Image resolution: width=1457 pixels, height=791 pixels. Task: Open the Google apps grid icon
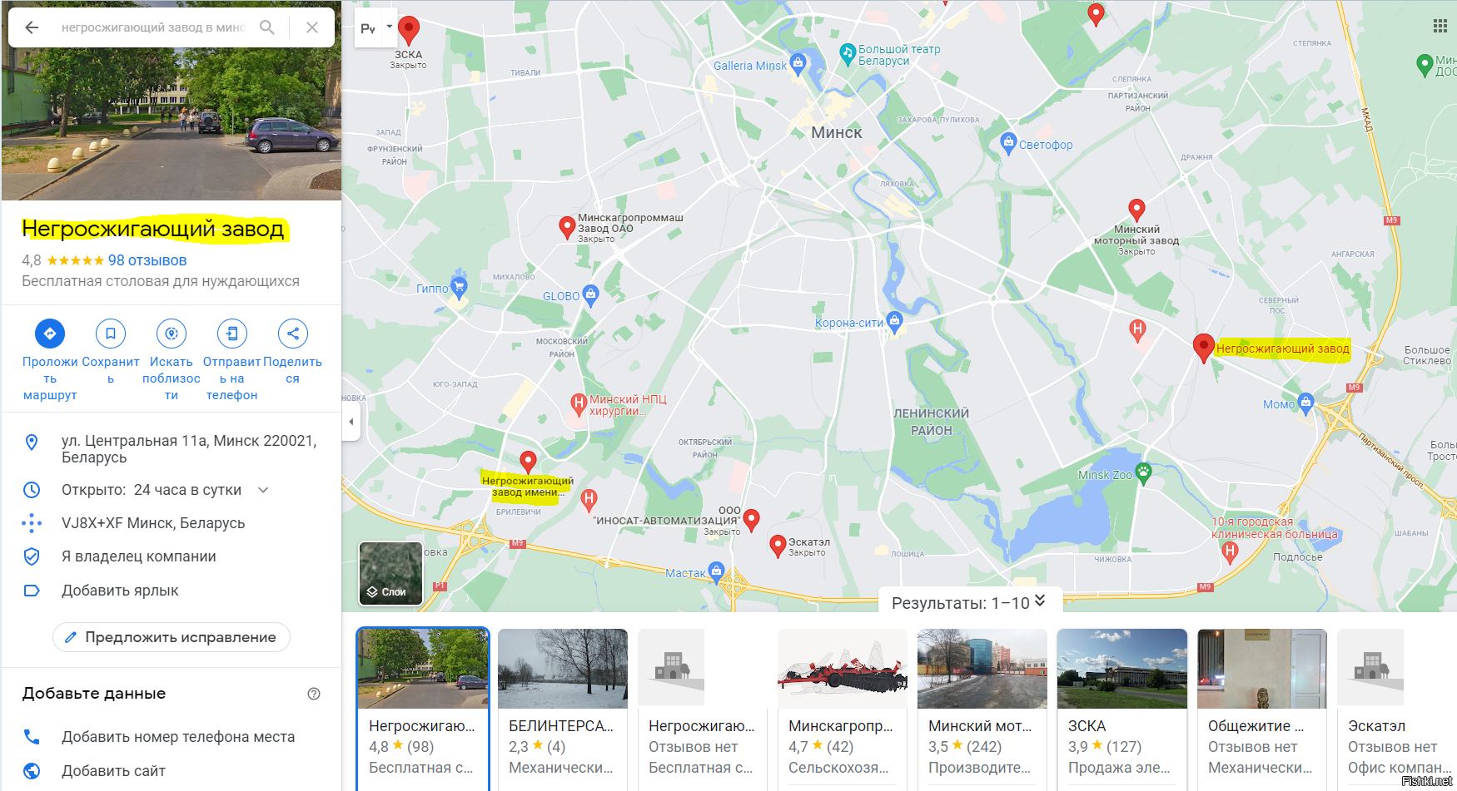pos(1440,26)
